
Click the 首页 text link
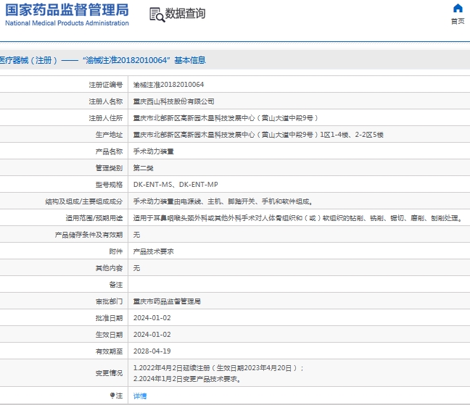[x=458, y=21]
